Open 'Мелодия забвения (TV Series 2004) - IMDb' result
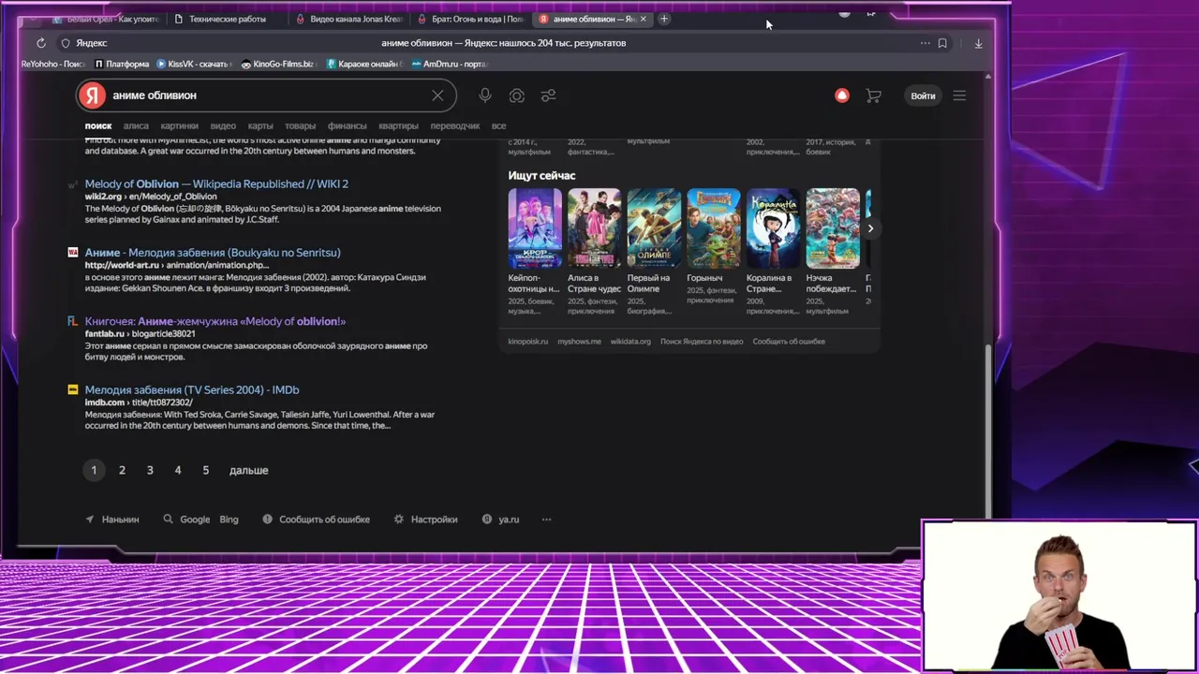 pos(192,389)
